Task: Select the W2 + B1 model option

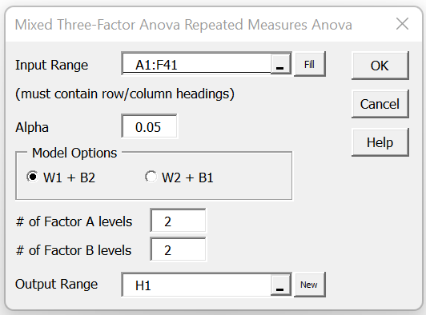Action: (x=151, y=177)
